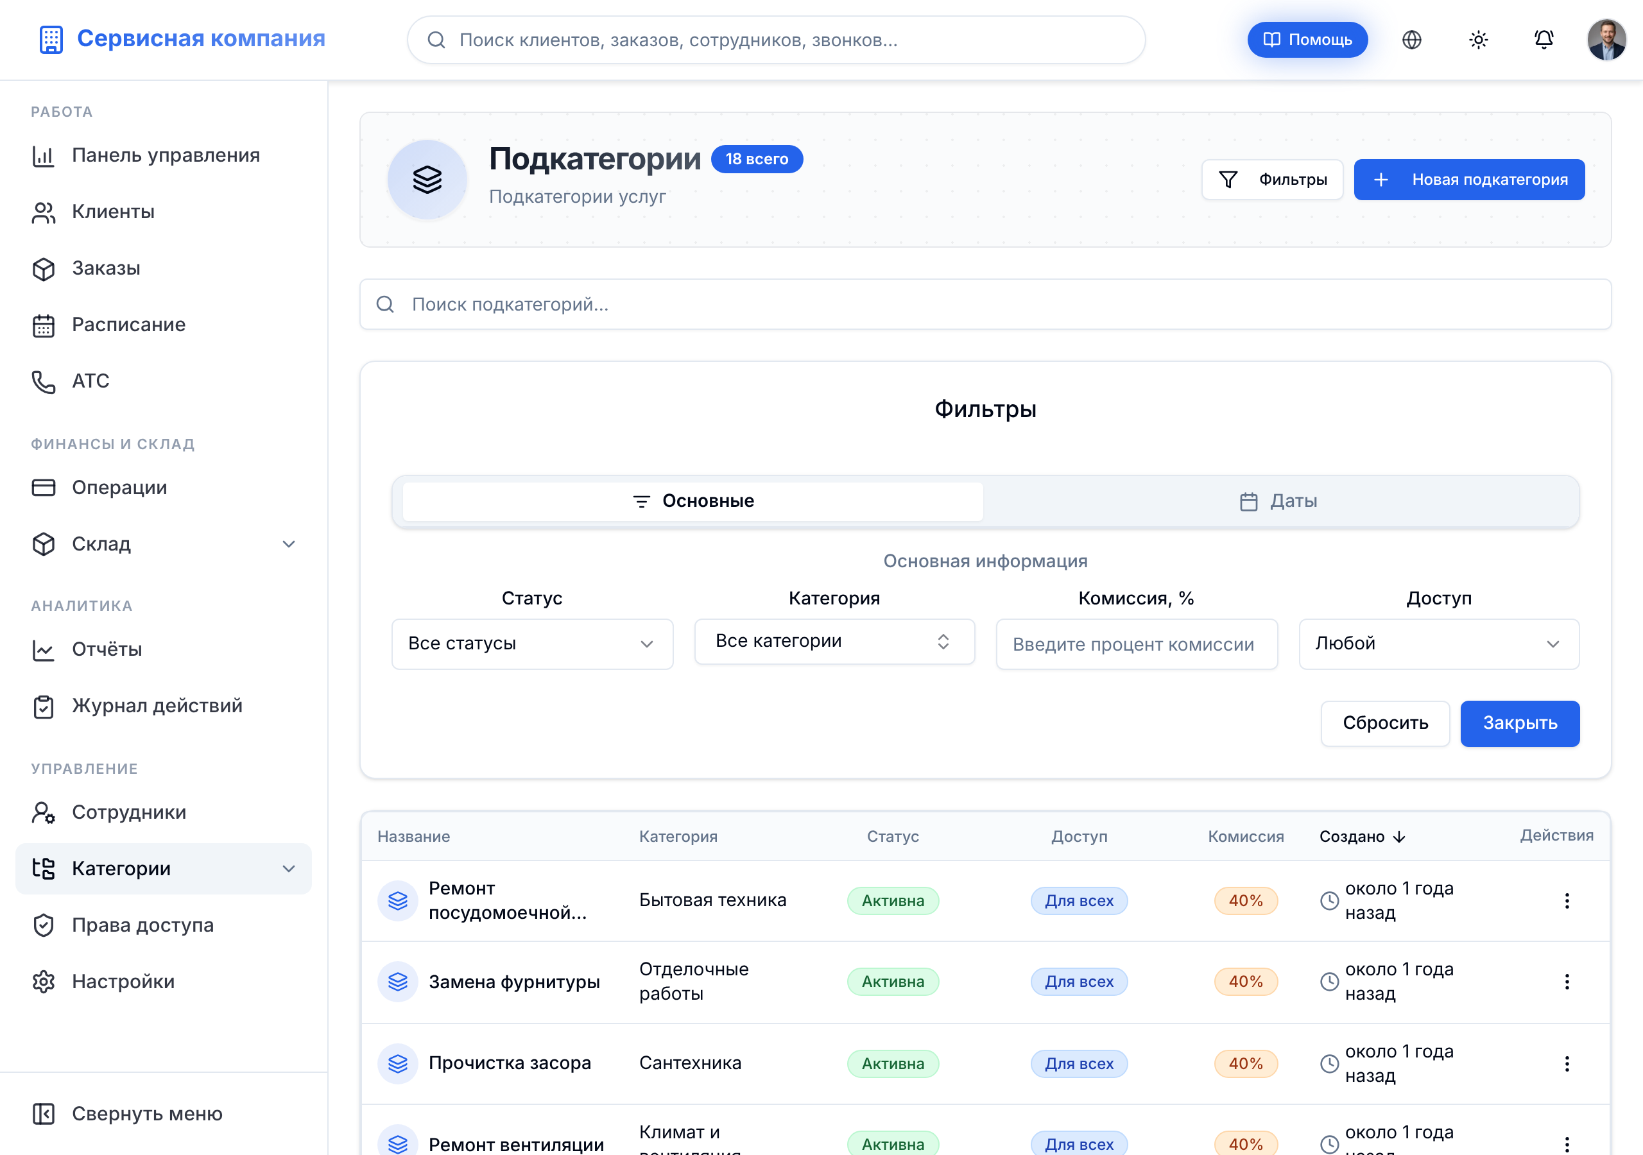Focus the global search field
Image resolution: width=1643 pixels, height=1155 pixels.
(776, 40)
